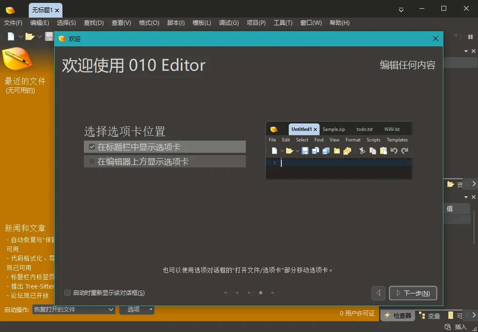Go to the fifth wizard page dot
The width and height of the screenshot is (478, 332).
coord(272,292)
